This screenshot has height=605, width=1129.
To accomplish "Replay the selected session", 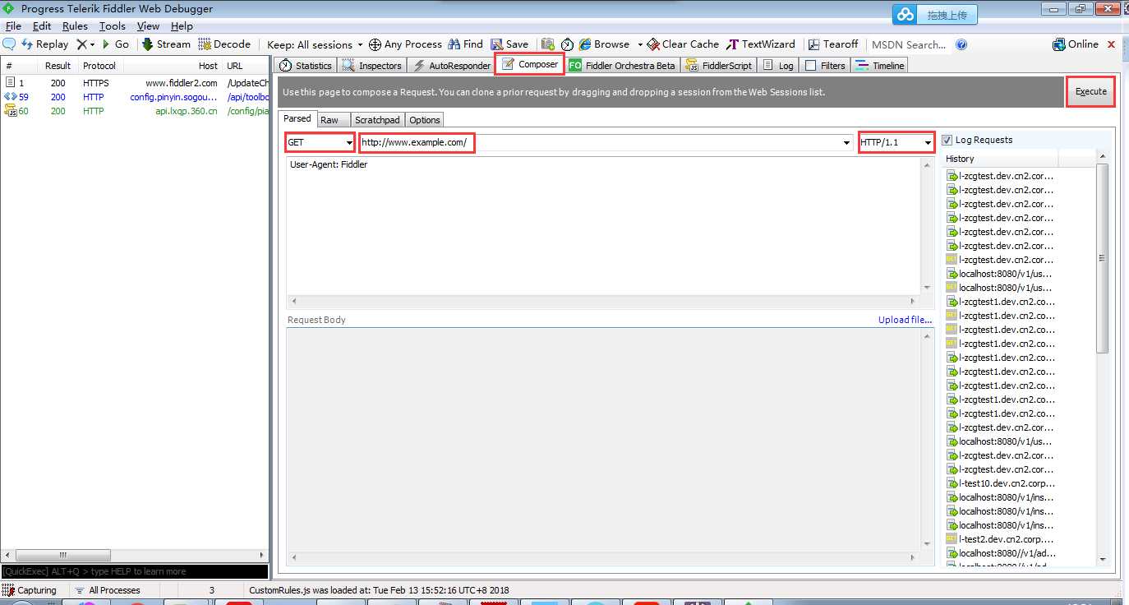I will tap(44, 44).
